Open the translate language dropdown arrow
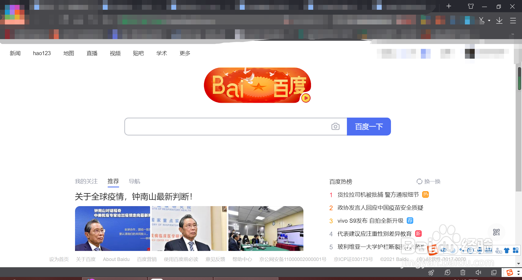The width and height of the screenshot is (522, 280). pos(489,20)
